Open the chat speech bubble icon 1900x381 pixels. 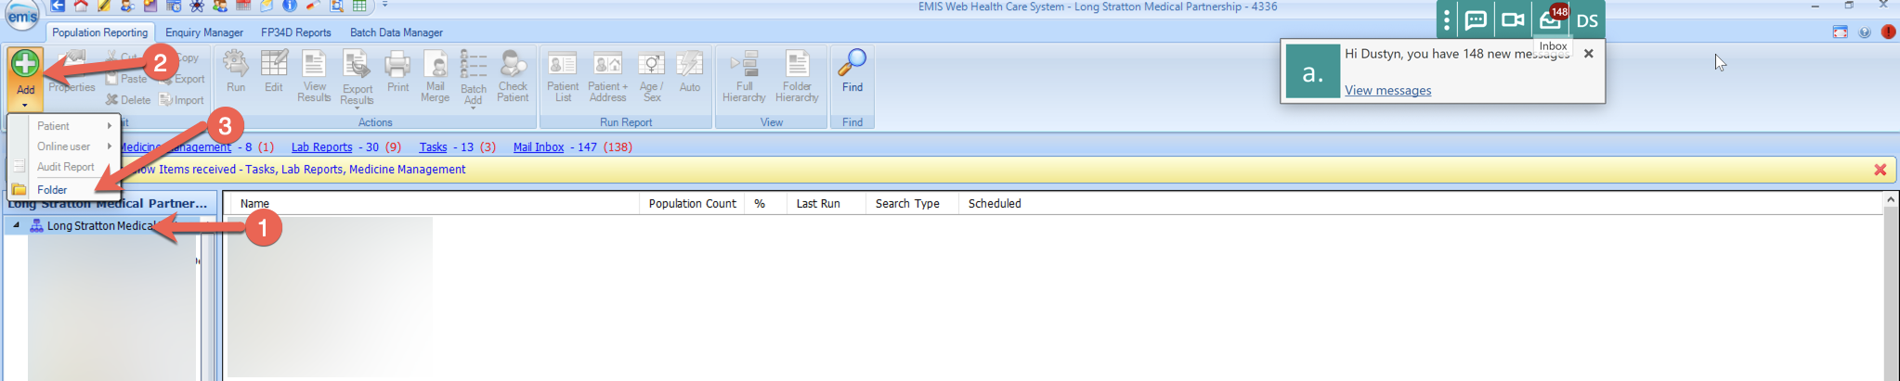coord(1476,20)
